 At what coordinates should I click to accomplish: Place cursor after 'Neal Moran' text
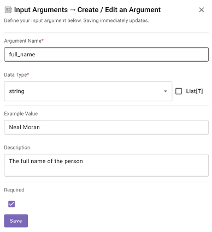tap(40, 127)
